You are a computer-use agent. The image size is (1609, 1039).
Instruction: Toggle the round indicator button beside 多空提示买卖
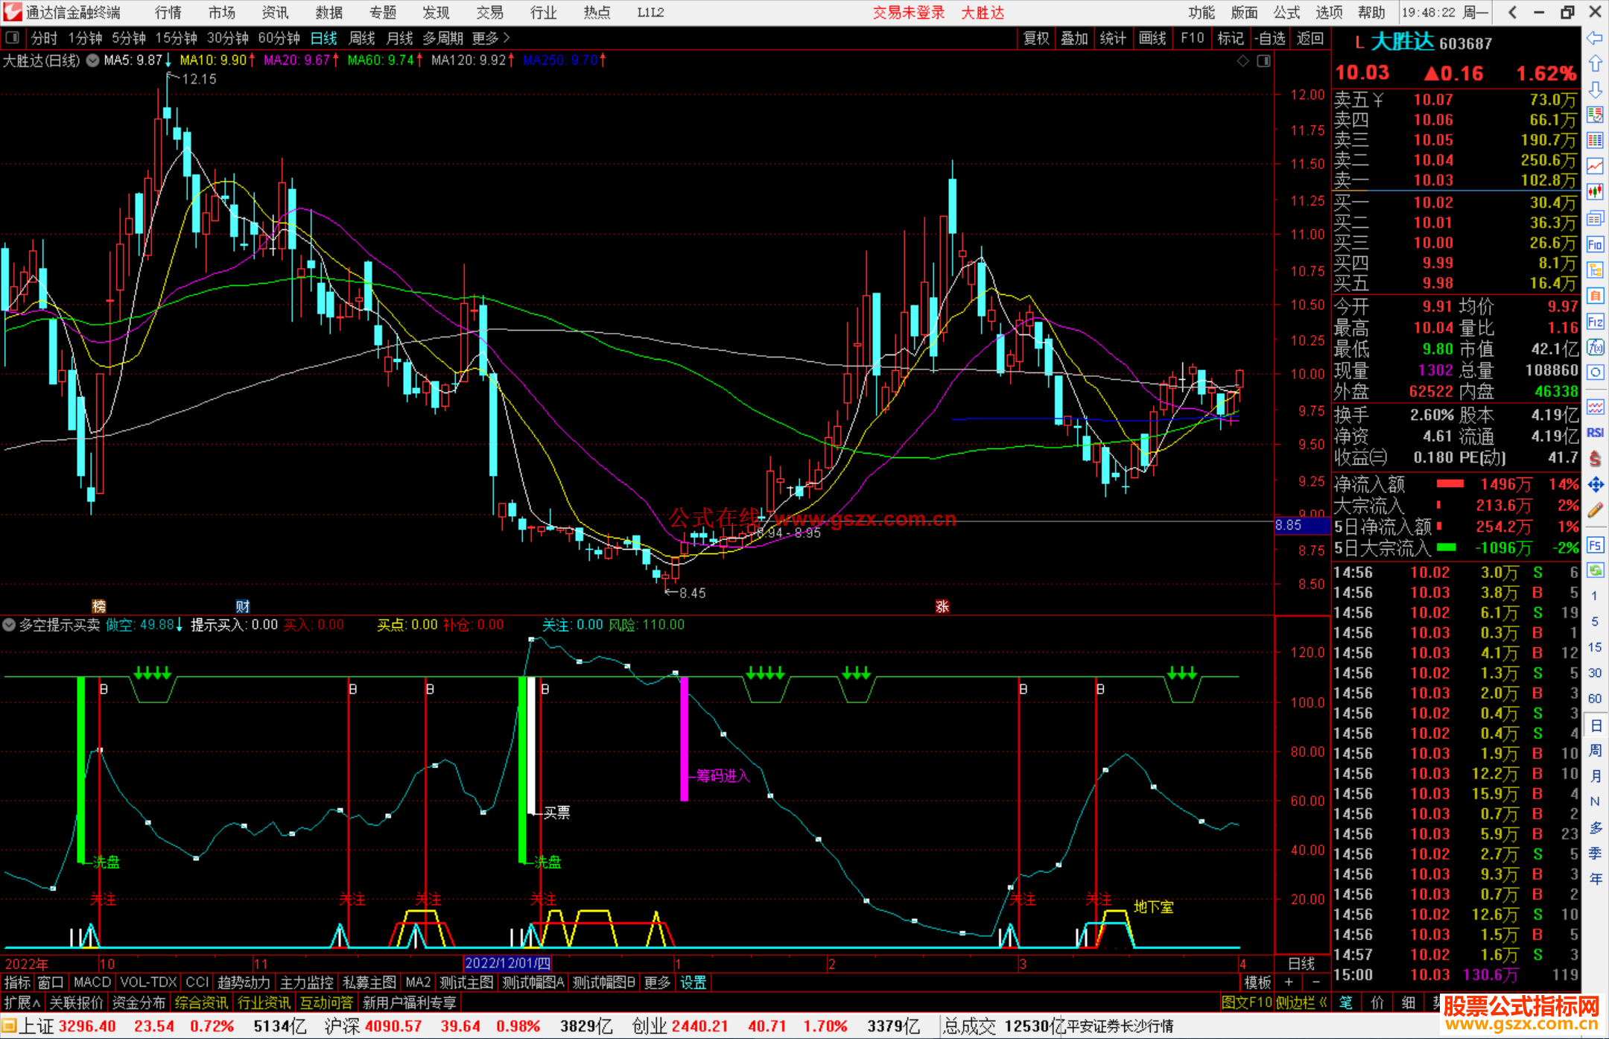9,625
